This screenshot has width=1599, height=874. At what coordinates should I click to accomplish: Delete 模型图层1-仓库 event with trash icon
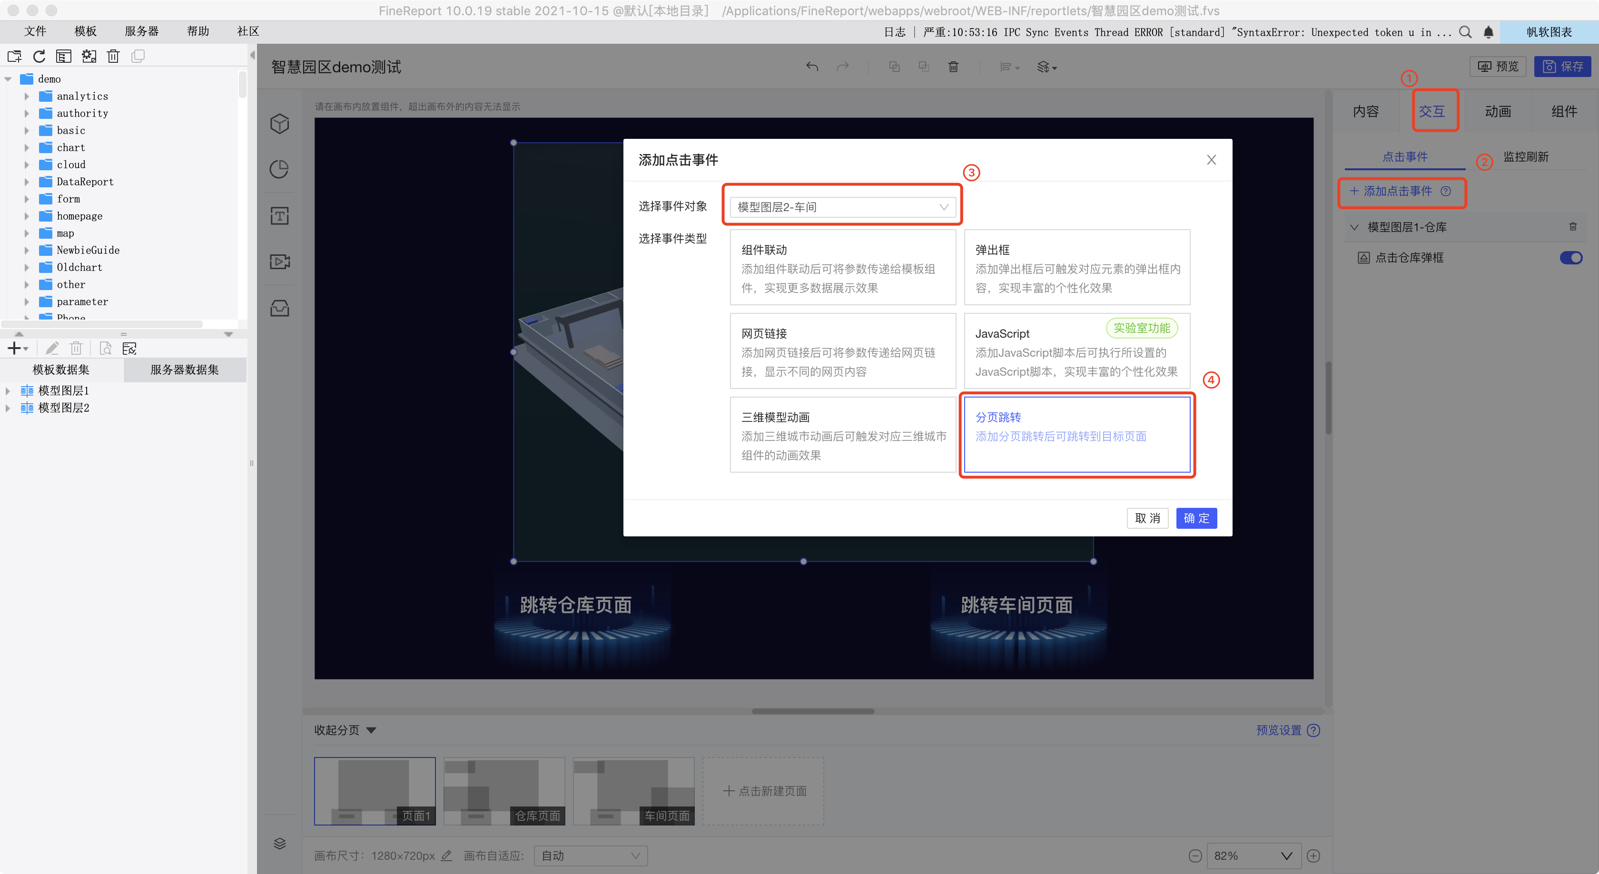1573,227
